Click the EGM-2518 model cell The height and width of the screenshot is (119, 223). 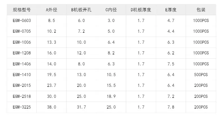[22, 96]
